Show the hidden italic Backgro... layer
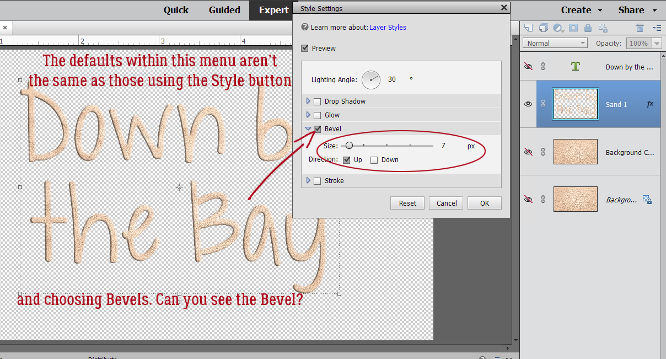Image resolution: width=666 pixels, height=359 pixels. point(528,199)
